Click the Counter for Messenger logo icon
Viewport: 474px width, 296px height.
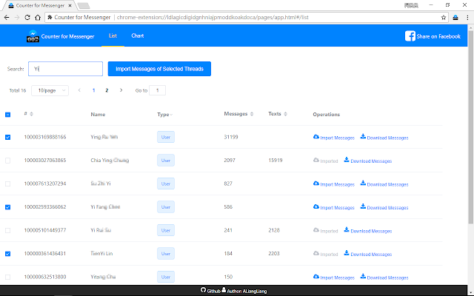coord(33,36)
